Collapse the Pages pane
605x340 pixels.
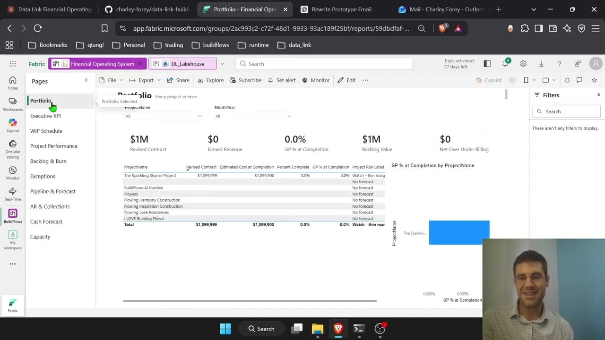pyautogui.click(x=86, y=80)
